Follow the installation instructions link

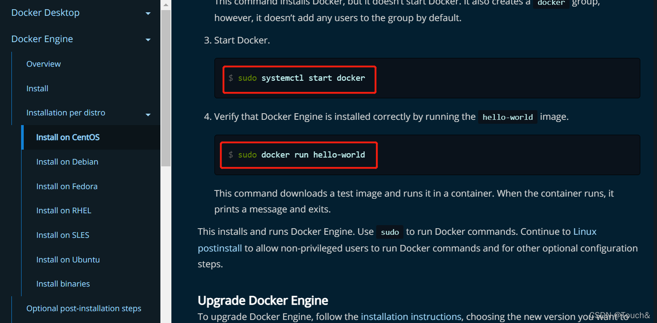[x=411, y=317]
